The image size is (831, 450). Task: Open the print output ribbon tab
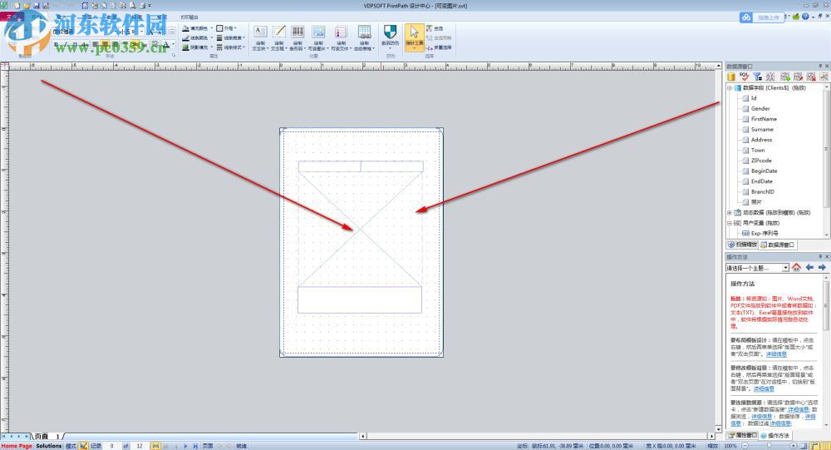(x=189, y=17)
